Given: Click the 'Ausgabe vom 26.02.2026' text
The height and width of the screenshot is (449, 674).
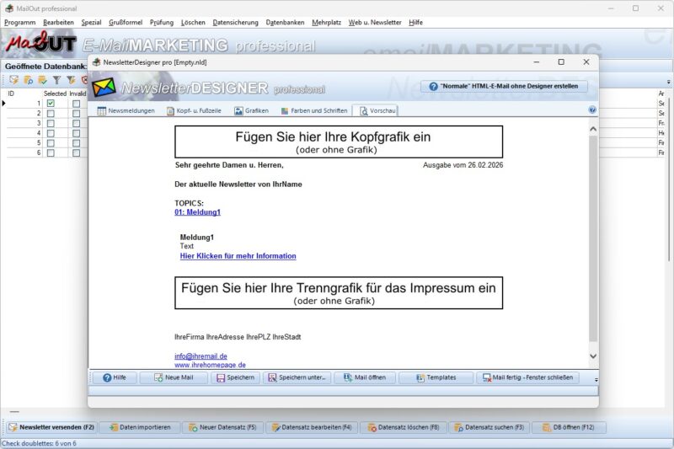Looking at the screenshot, I should pyautogui.click(x=463, y=165).
